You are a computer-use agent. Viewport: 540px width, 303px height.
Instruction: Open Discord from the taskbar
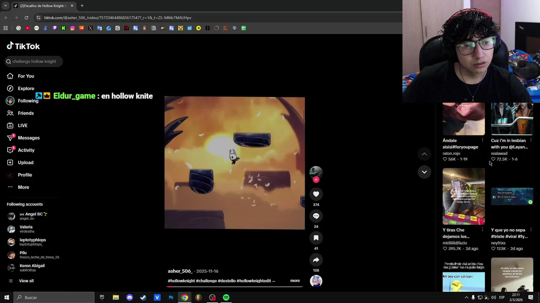(130, 298)
